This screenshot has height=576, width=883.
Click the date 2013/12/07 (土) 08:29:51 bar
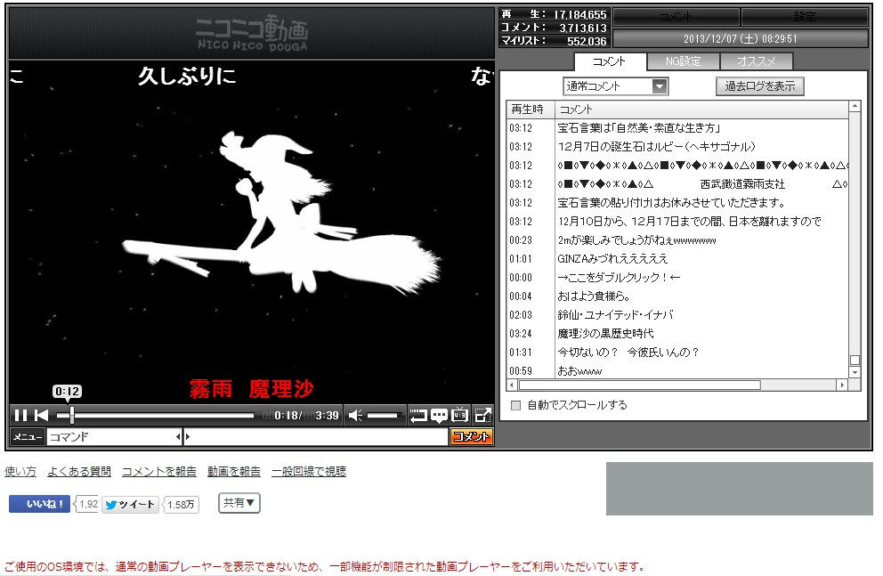coord(740,39)
